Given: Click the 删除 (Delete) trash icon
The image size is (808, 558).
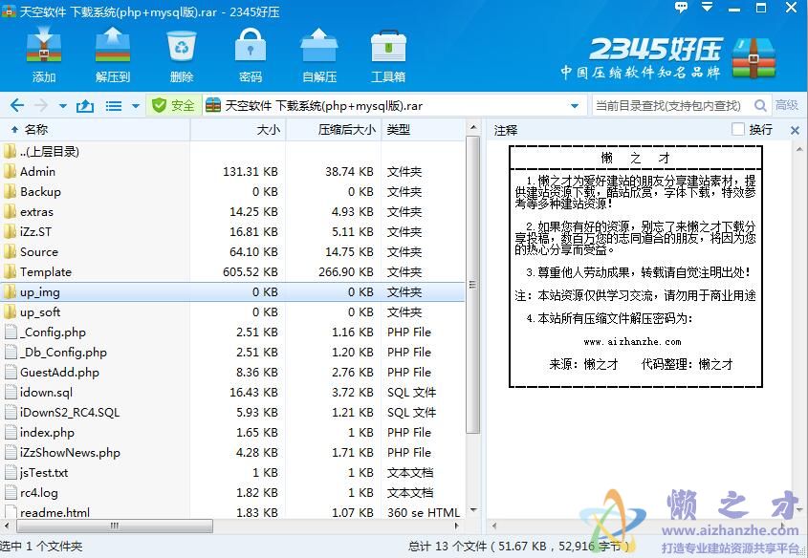Looking at the screenshot, I should (x=182, y=46).
